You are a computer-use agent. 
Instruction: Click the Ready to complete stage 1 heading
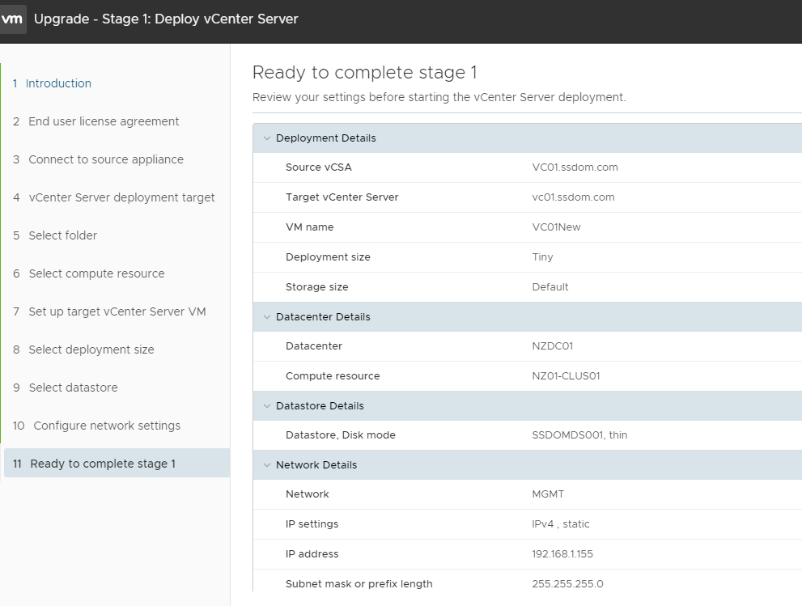coord(365,73)
